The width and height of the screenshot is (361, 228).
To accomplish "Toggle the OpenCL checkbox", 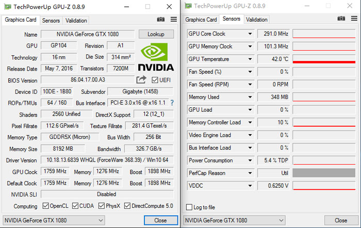I will click(45, 206).
